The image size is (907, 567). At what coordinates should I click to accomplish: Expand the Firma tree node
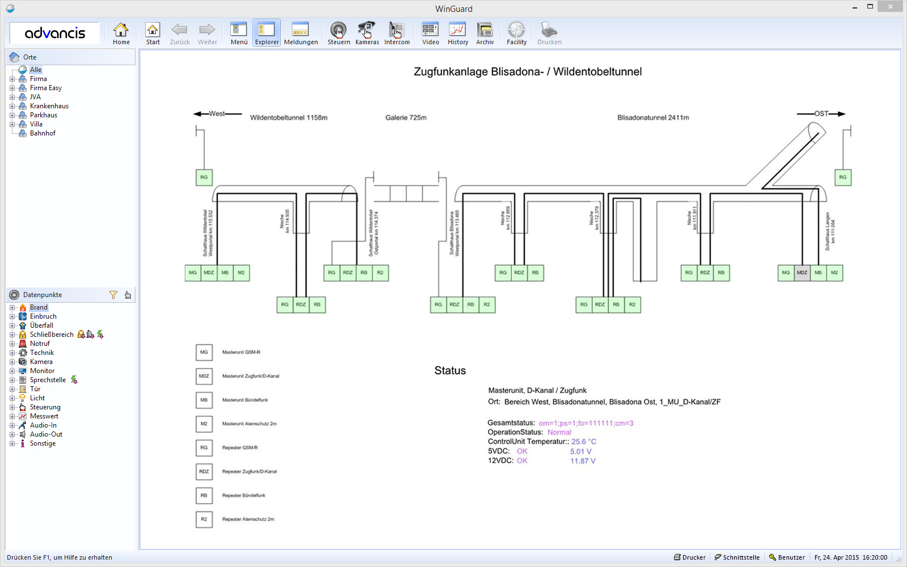tap(12, 79)
